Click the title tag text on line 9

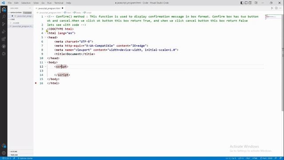(x=75, y=54)
